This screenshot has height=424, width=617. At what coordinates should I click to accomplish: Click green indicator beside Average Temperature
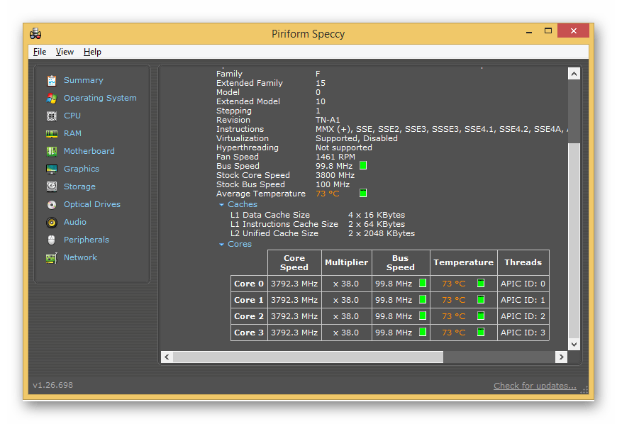(x=363, y=193)
